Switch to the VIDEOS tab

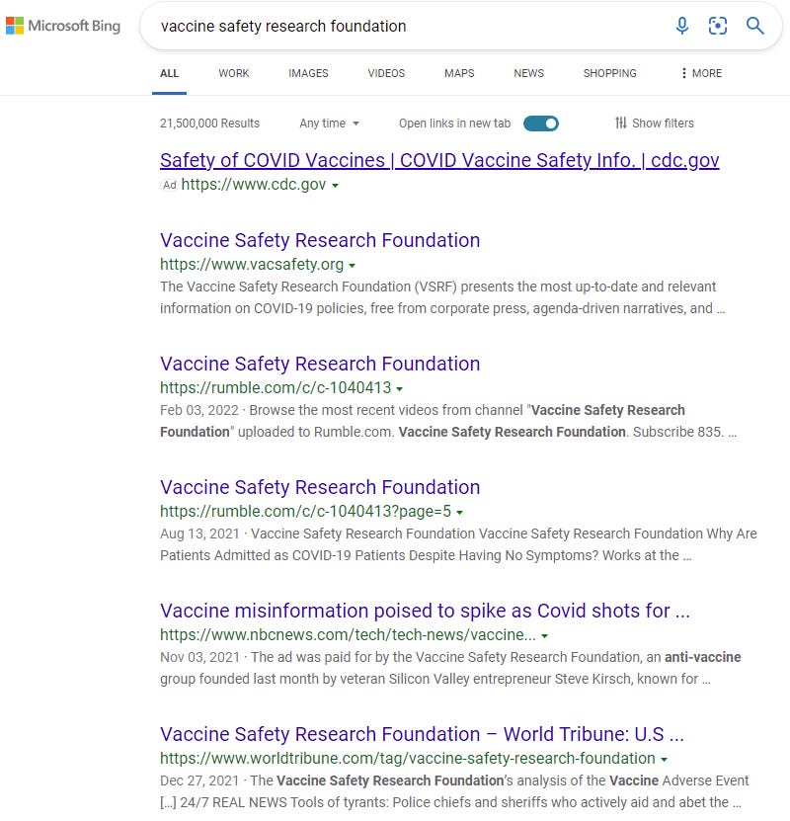click(386, 73)
